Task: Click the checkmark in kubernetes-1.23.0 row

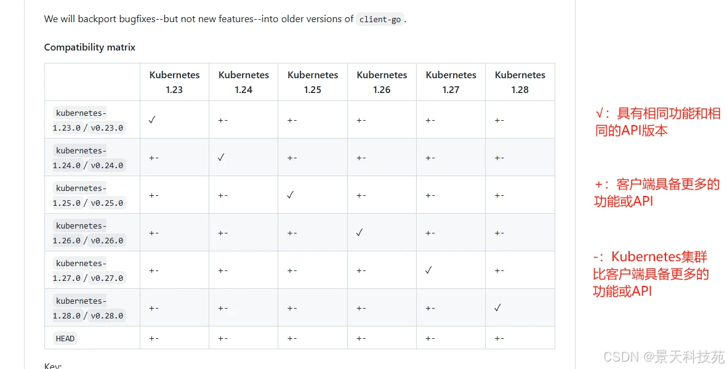Action: 152,120
